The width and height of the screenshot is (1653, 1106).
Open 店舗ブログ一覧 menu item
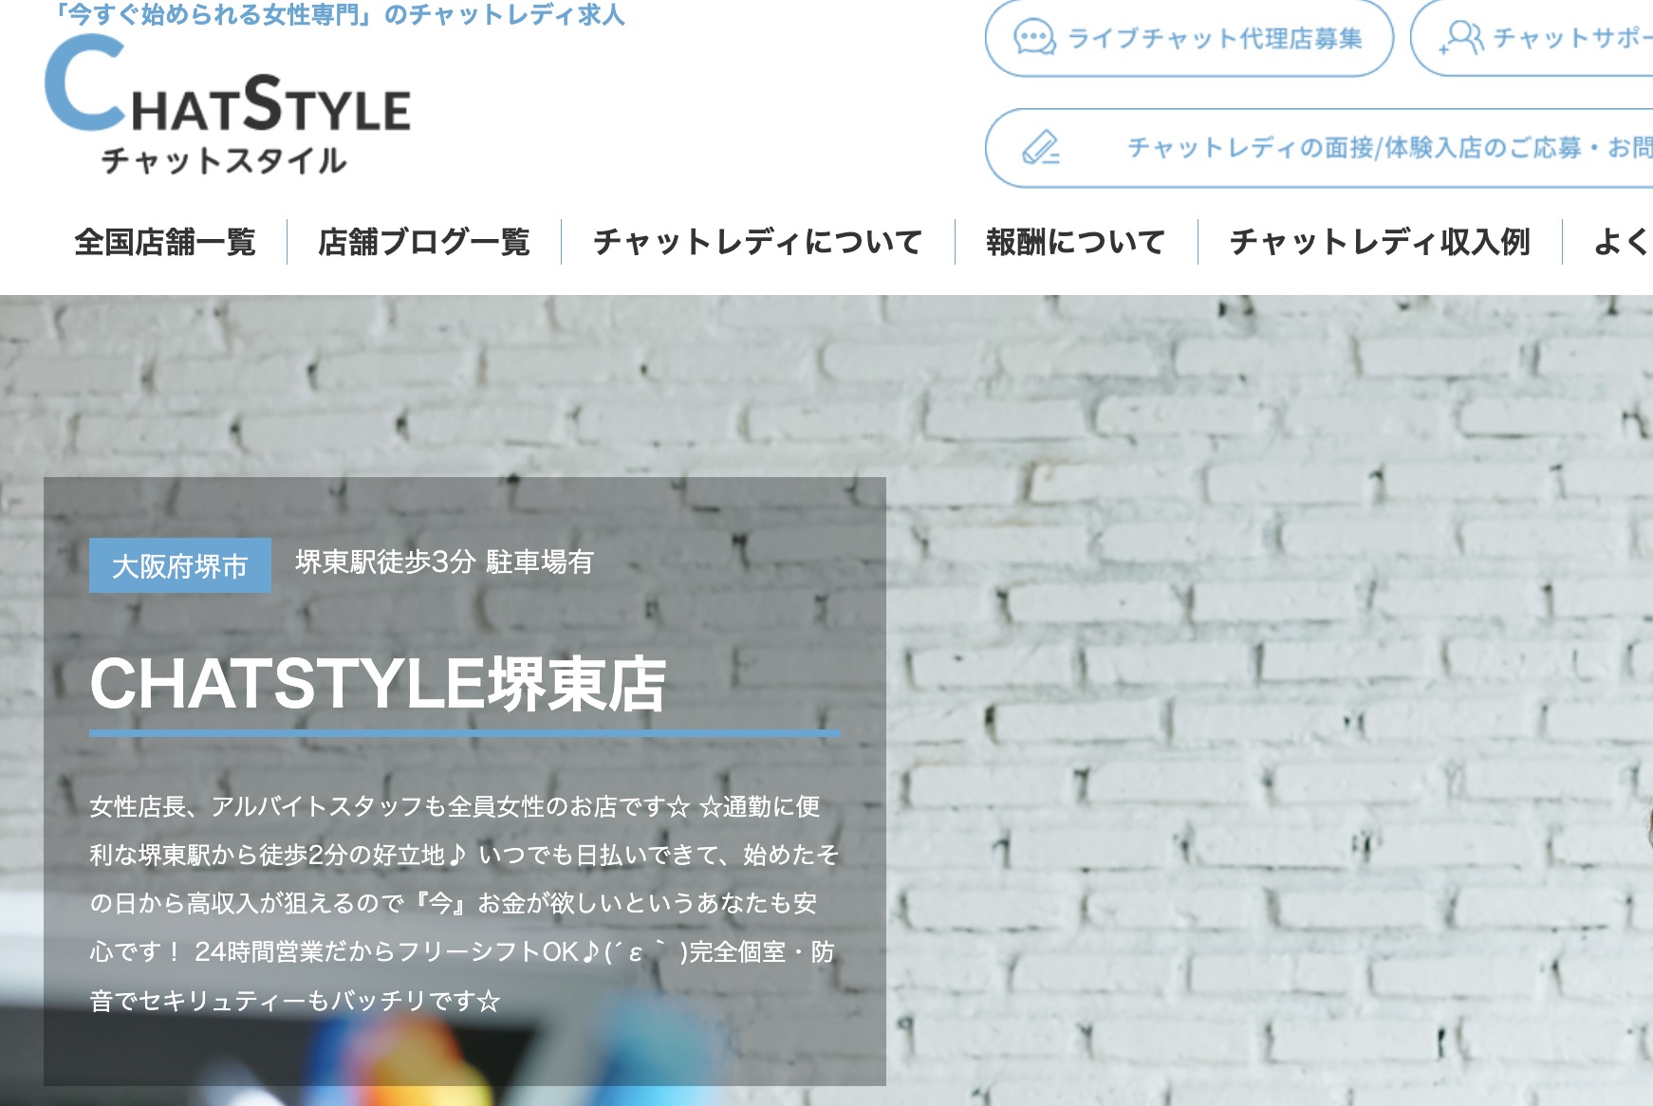click(424, 242)
